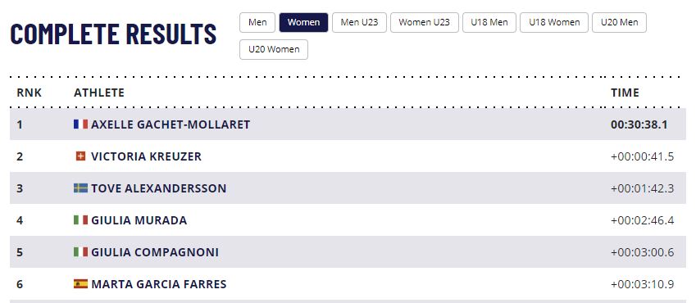The width and height of the screenshot is (696, 303).
Task: Show the Men U23 results
Action: pos(359,23)
